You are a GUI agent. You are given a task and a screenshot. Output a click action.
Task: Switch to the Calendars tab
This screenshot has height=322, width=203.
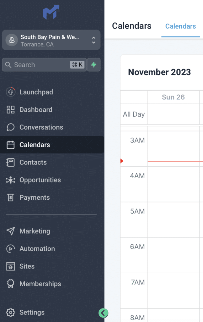(x=180, y=26)
